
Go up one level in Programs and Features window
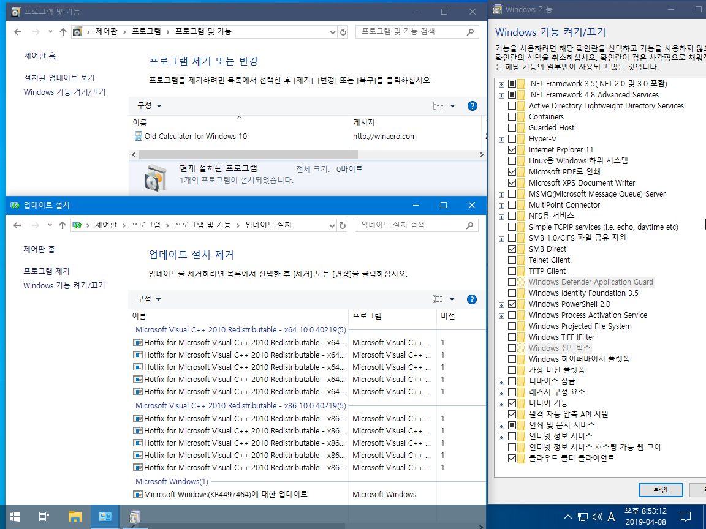(x=63, y=32)
